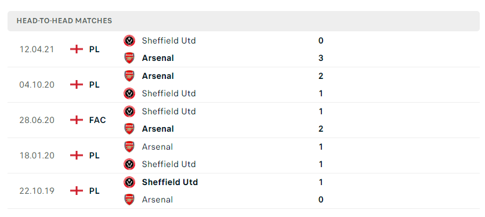Click Arsenal crest in 04.10.20 match
Viewport: 485px width, 217px height.
pyautogui.click(x=129, y=76)
